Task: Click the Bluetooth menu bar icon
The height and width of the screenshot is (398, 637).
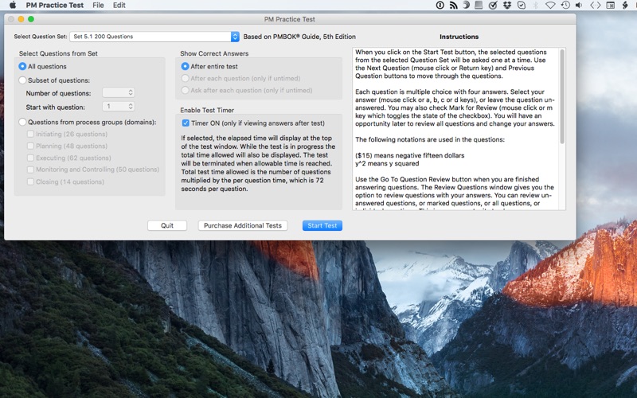Action: tap(535, 6)
